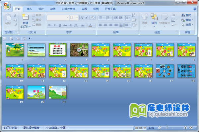Click the shape fill paint bucket

[x=174, y=15]
